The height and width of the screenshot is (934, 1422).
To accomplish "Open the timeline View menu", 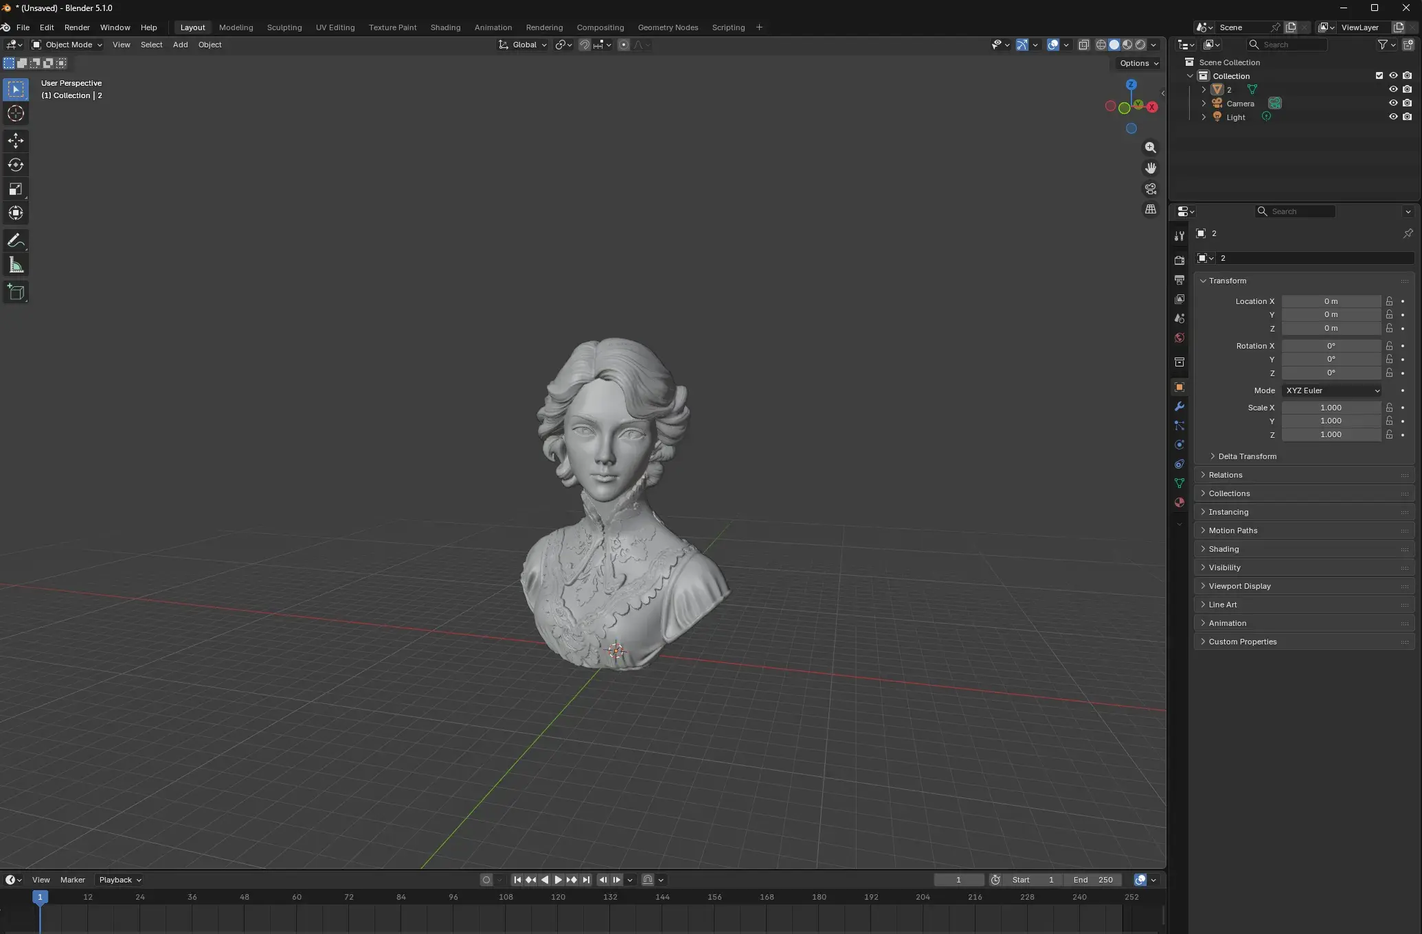I will pyautogui.click(x=41, y=880).
